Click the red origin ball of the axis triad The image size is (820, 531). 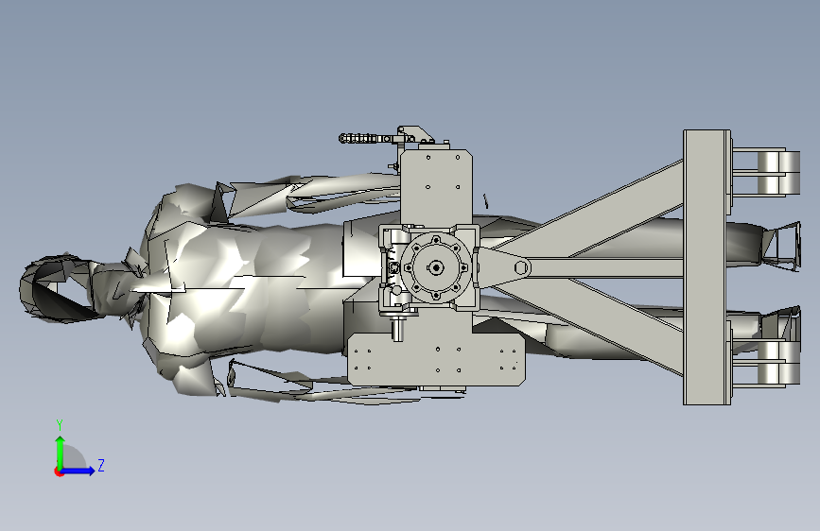click(59, 471)
